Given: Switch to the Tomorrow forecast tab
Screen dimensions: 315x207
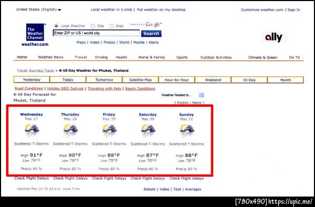Looking at the screenshot, I should [x=104, y=80].
